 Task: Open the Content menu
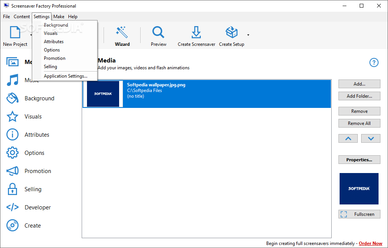22,17
